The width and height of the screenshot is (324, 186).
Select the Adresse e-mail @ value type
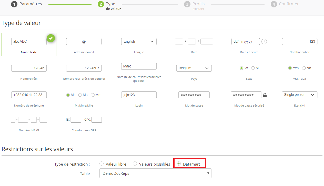(x=84, y=42)
